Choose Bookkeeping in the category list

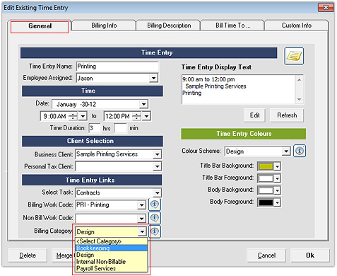(x=111, y=248)
